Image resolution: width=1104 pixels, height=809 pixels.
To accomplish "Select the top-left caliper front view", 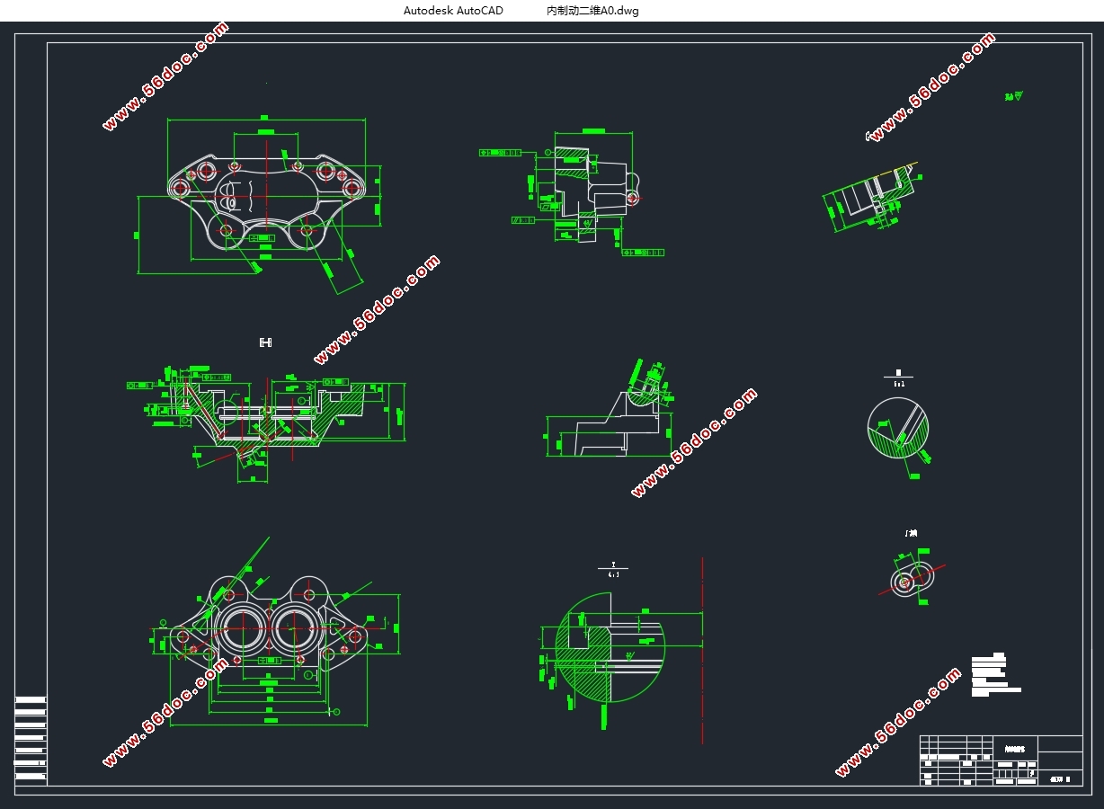I will point(259,204).
